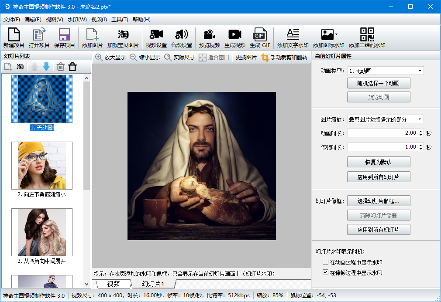Disable 在停顿过程中显示水印 checkbox

pyautogui.click(x=325, y=272)
